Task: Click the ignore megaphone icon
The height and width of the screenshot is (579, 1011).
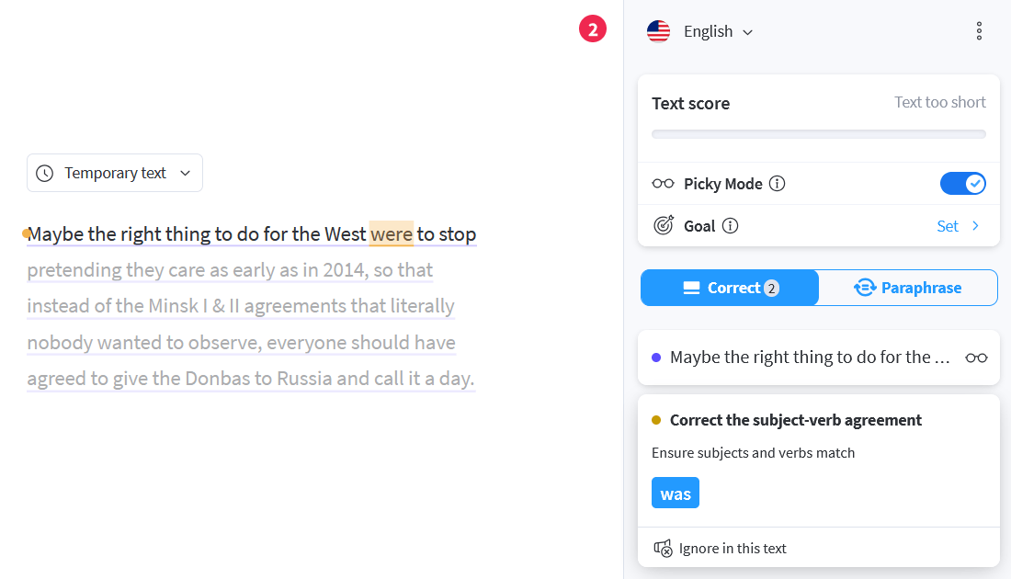Action: click(x=663, y=548)
